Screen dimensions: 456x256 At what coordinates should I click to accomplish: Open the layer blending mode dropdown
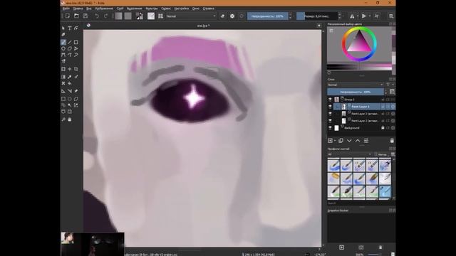(356, 85)
